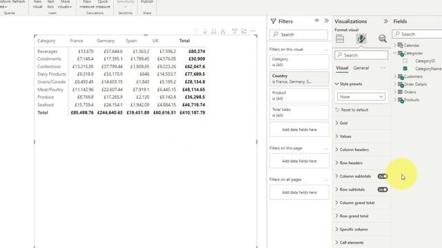Open the Country filter card

coord(299,79)
